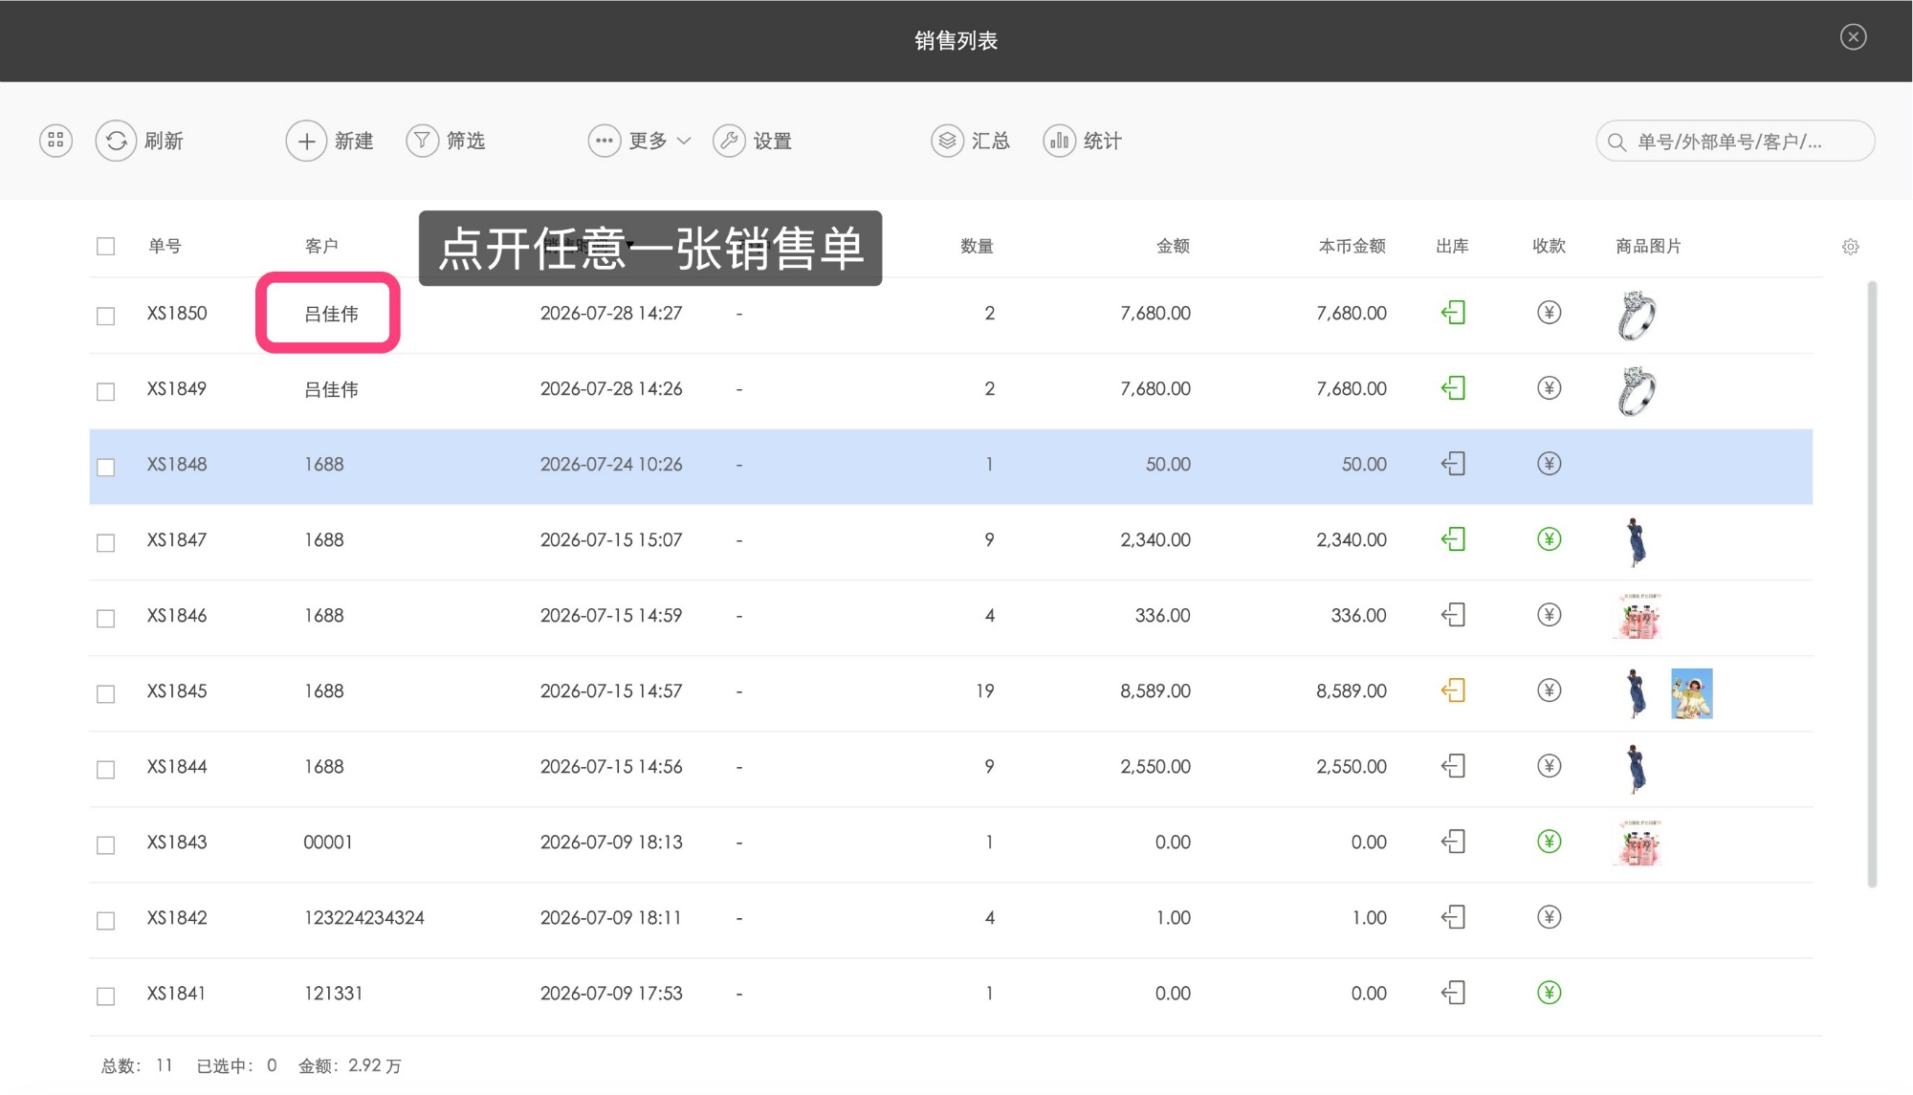
Task: Click the payment yen icon for XS1850
Action: coord(1549,313)
